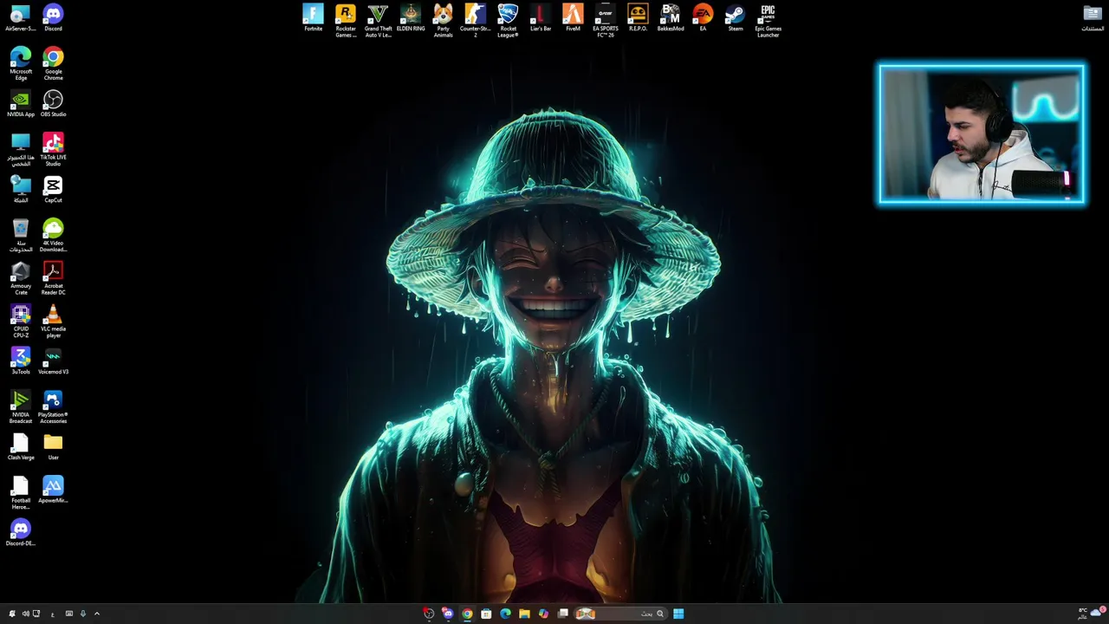Select the FiveM desktop icon
The image size is (1109, 624).
[573, 18]
